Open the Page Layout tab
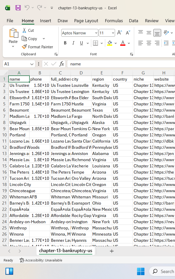This screenshot has width=175, height=279. [86, 21]
